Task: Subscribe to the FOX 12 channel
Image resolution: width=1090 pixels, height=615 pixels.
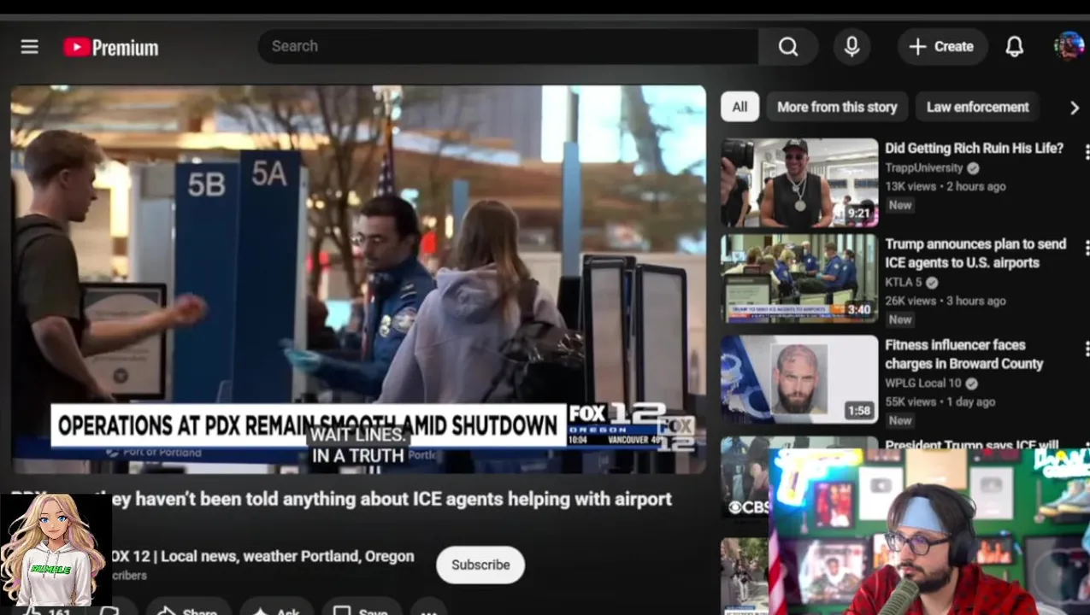Action: pos(480,565)
